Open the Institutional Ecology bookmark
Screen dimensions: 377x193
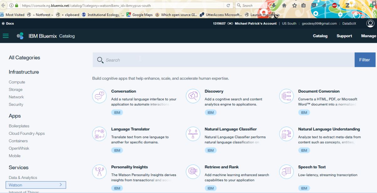click(103, 15)
